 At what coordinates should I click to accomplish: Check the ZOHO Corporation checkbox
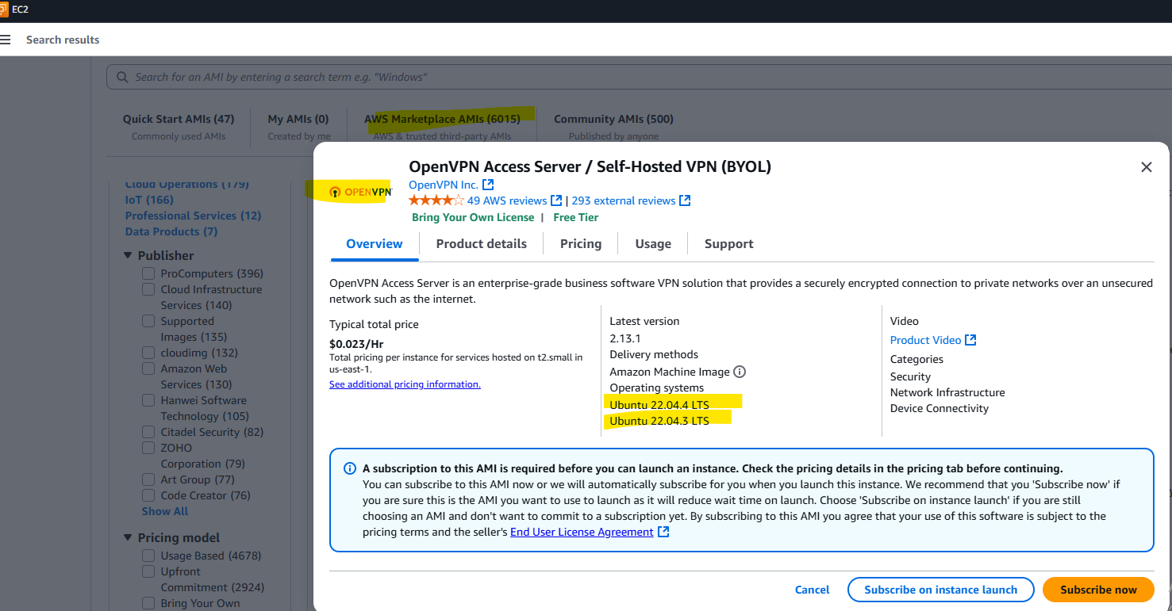click(148, 448)
